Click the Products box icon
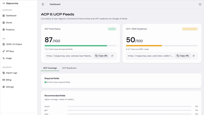The width and height of the screenshot is (204, 115). pyautogui.click(x=4, y=30)
